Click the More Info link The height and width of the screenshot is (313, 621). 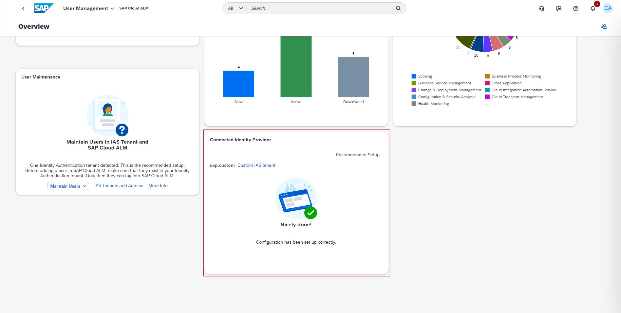click(158, 186)
